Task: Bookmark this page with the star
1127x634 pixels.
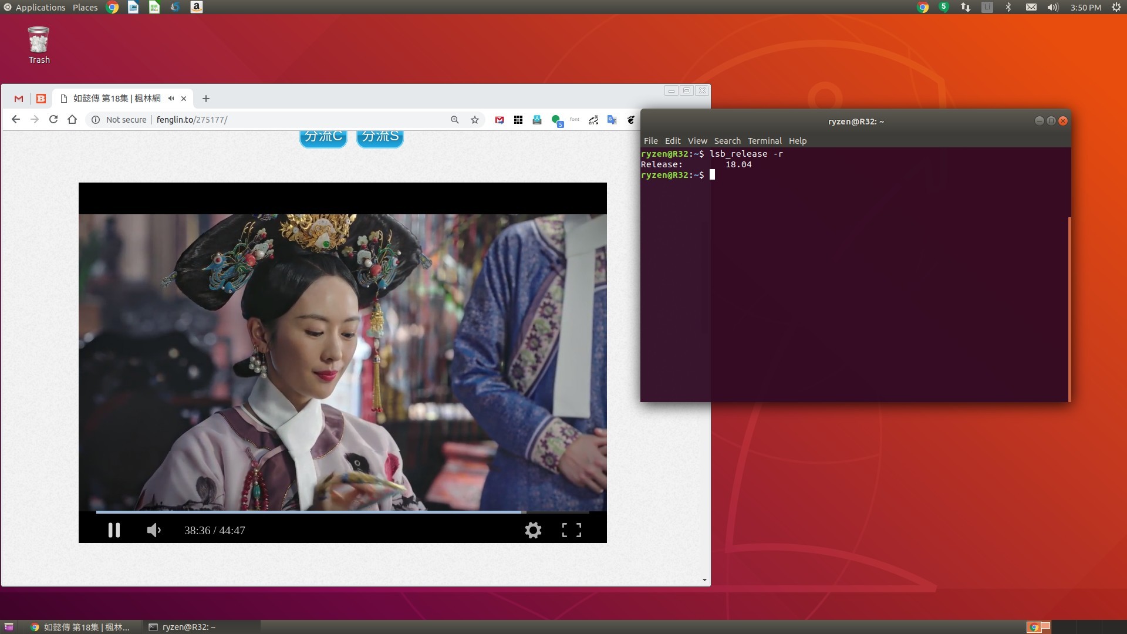Action: (475, 120)
